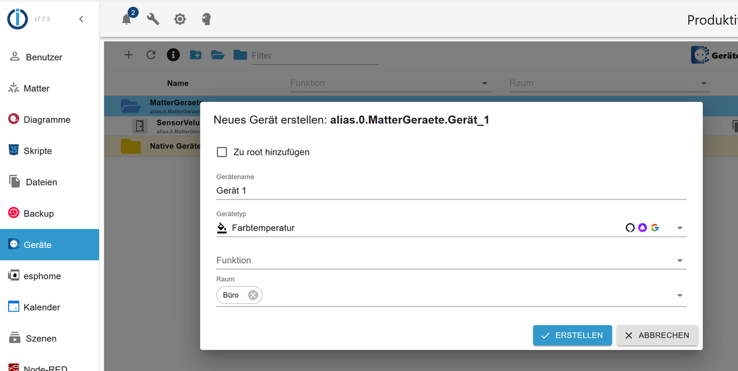The image size is (738, 371).
Task: Remove the Büro room chip
Action: click(x=253, y=295)
